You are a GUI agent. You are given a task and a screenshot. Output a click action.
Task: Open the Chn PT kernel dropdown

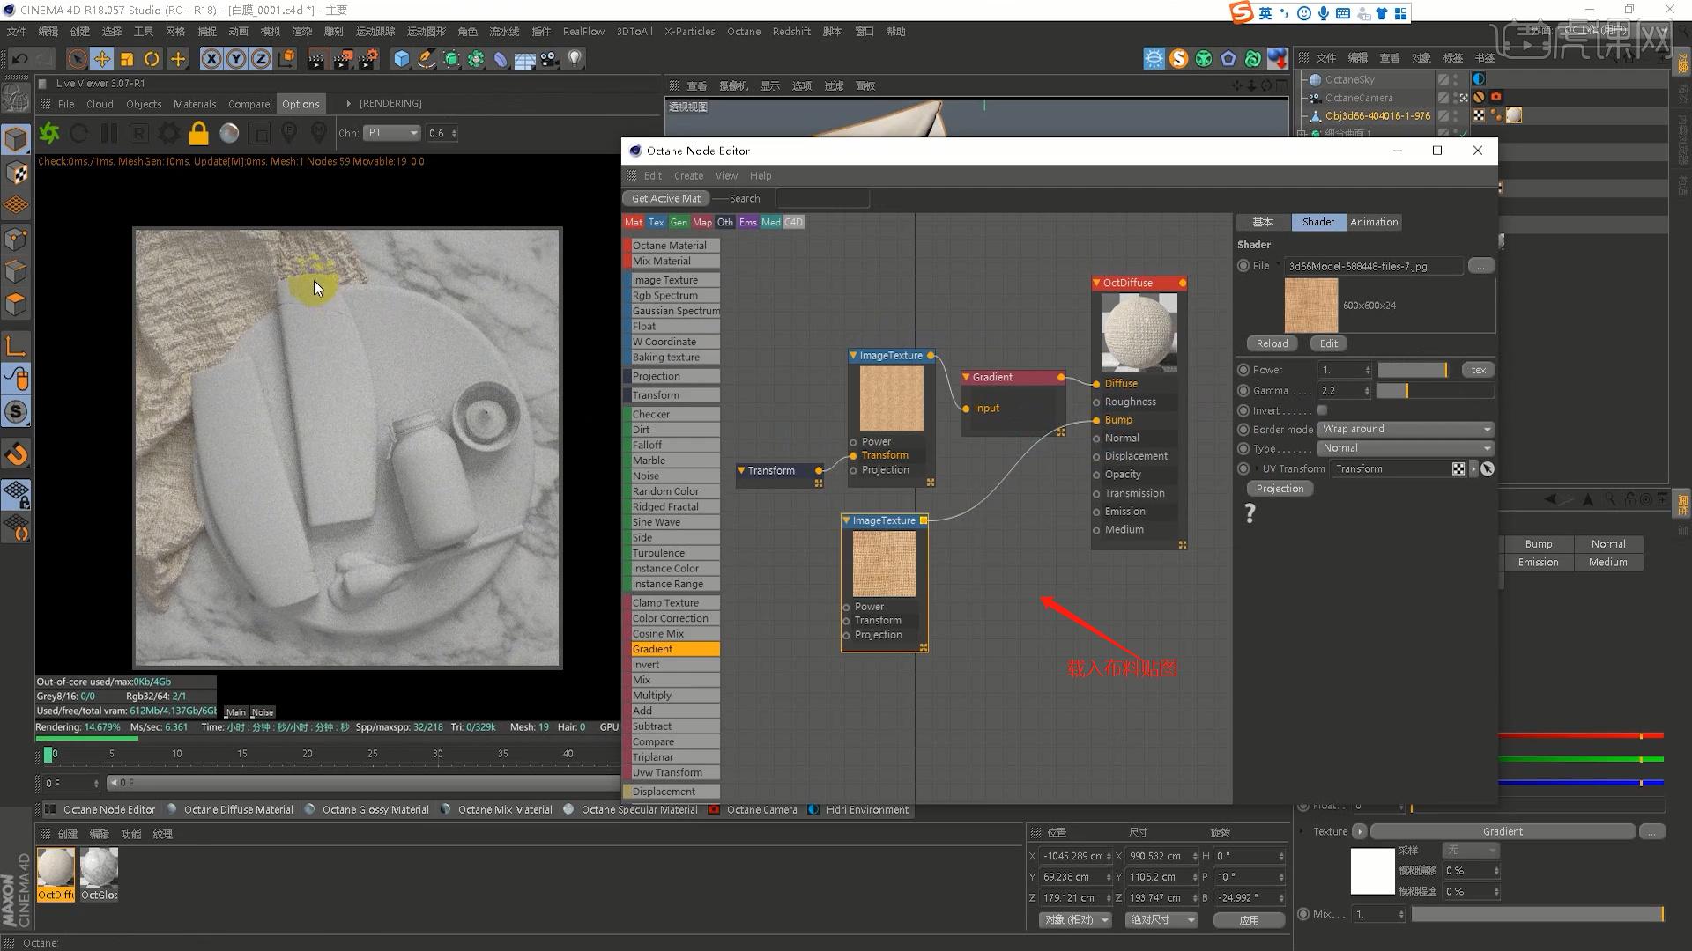tap(393, 133)
